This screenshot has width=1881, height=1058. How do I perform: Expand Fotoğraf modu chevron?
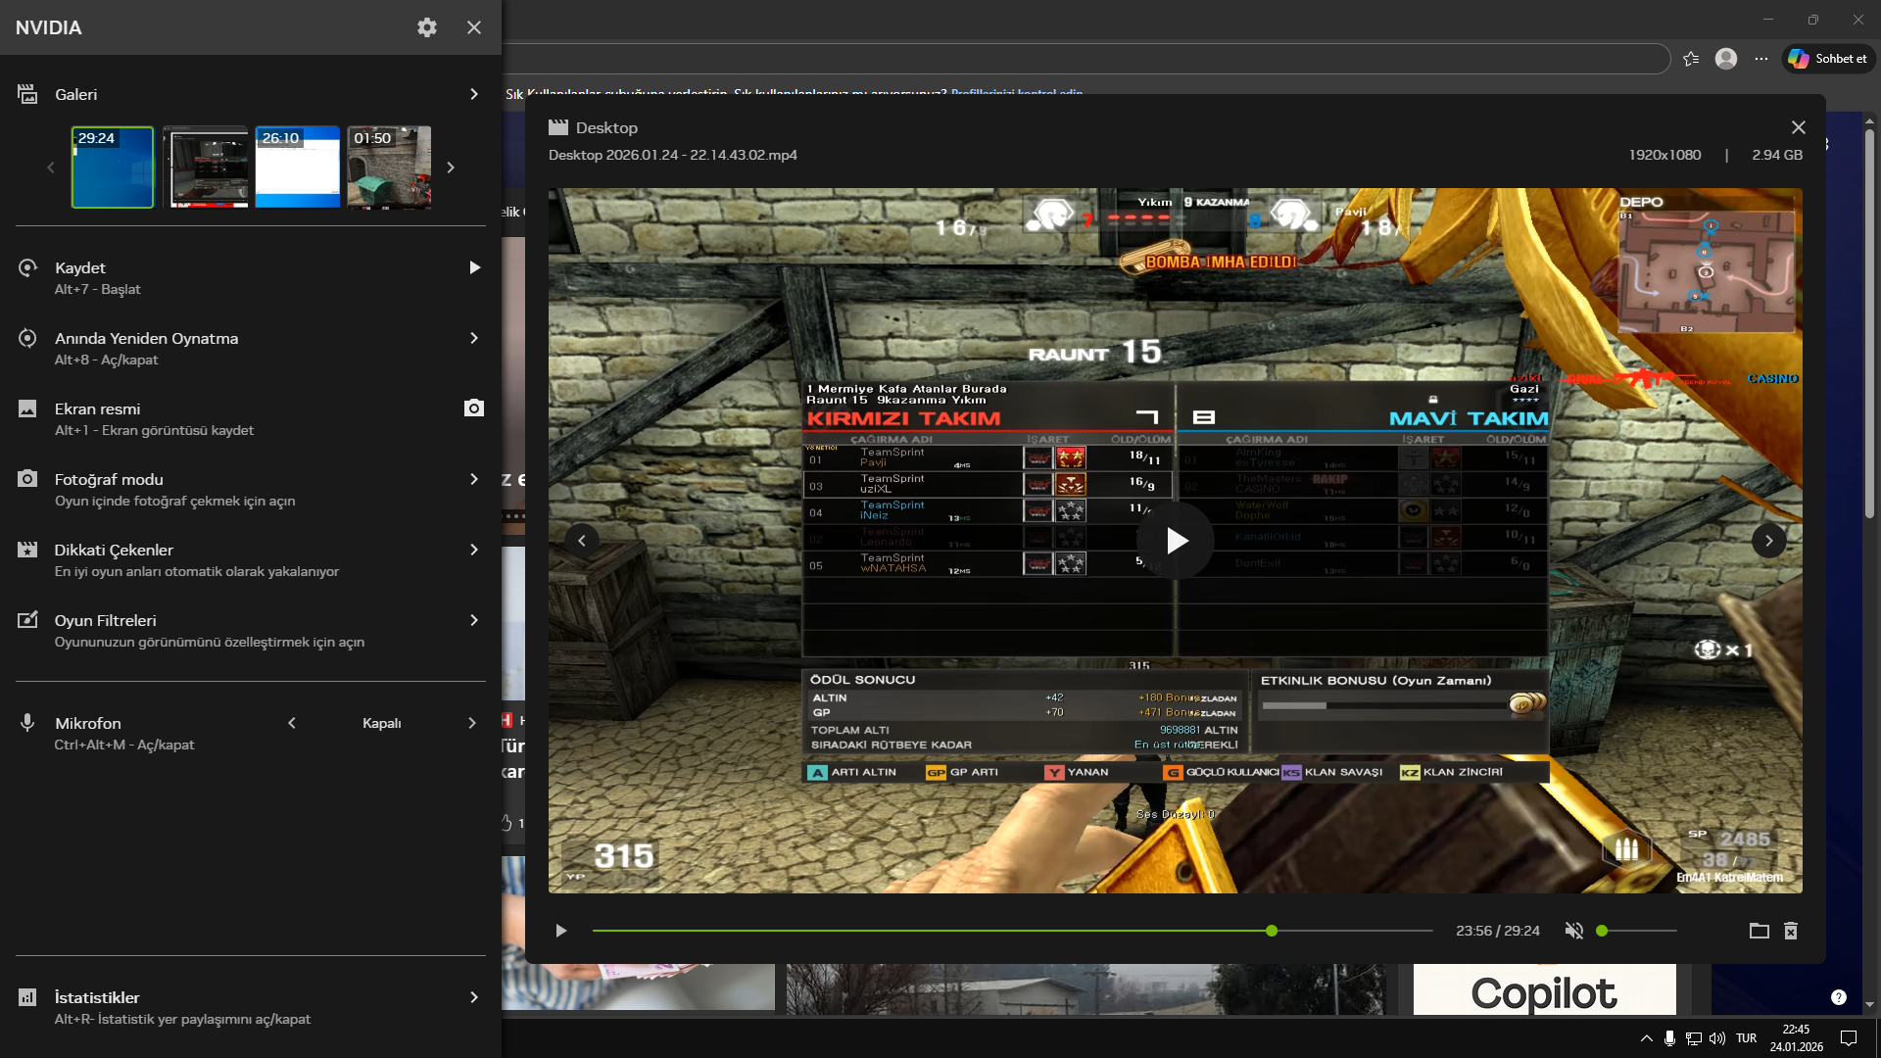[474, 479]
